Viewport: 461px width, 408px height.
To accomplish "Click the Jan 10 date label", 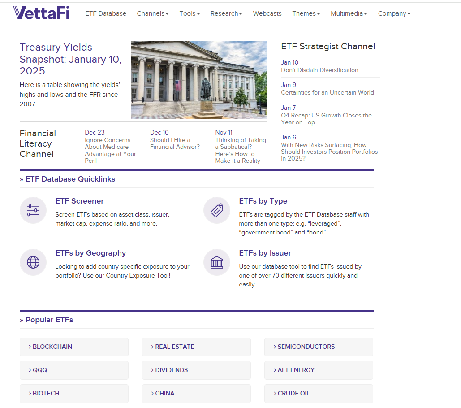I will 289,62.
